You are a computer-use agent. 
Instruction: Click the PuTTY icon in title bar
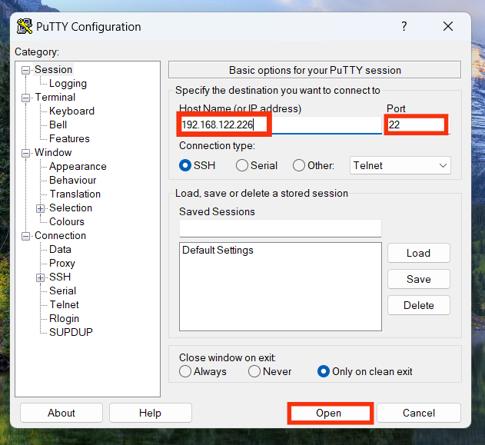[25, 27]
